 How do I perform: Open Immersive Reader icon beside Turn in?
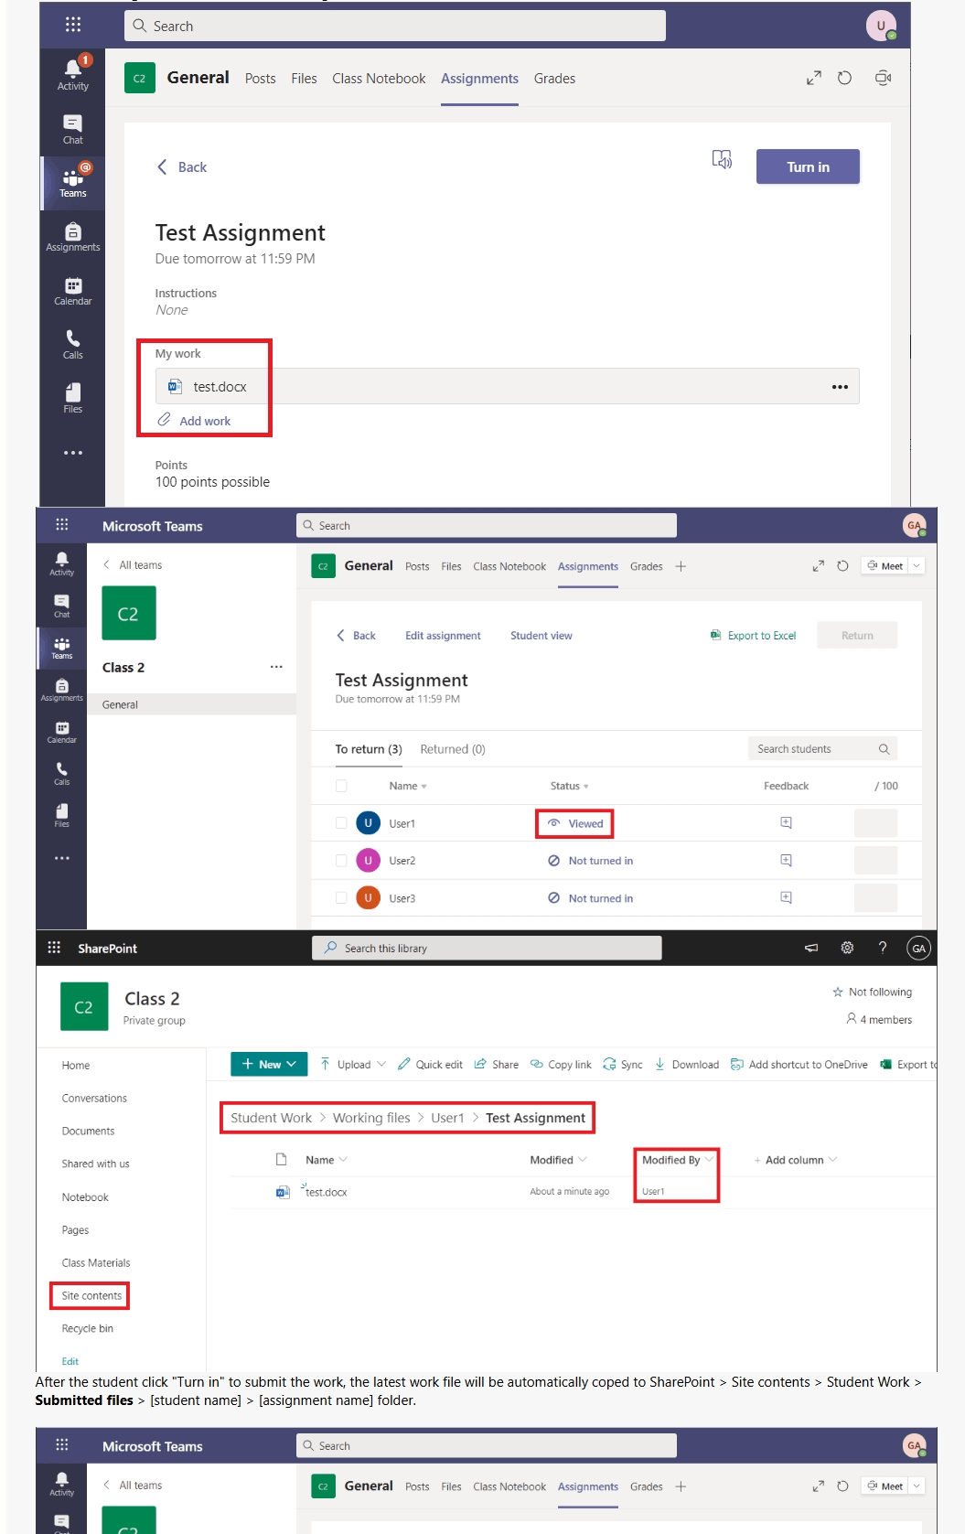[x=723, y=160]
